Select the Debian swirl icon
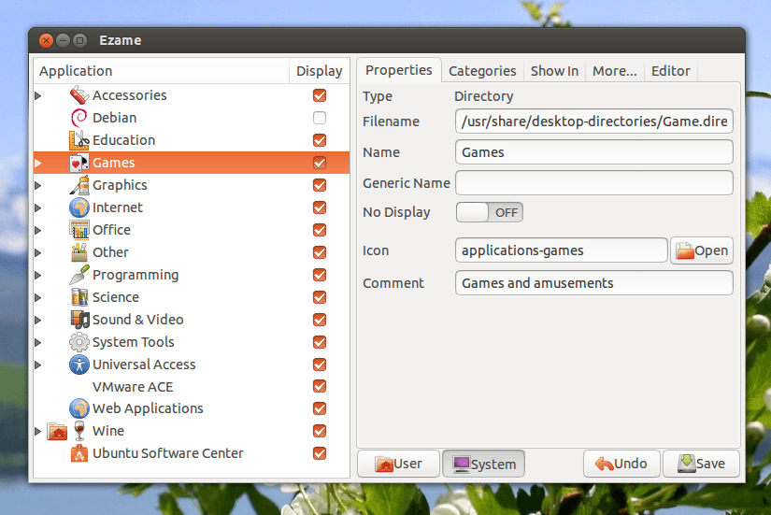771x515 pixels. (x=79, y=118)
